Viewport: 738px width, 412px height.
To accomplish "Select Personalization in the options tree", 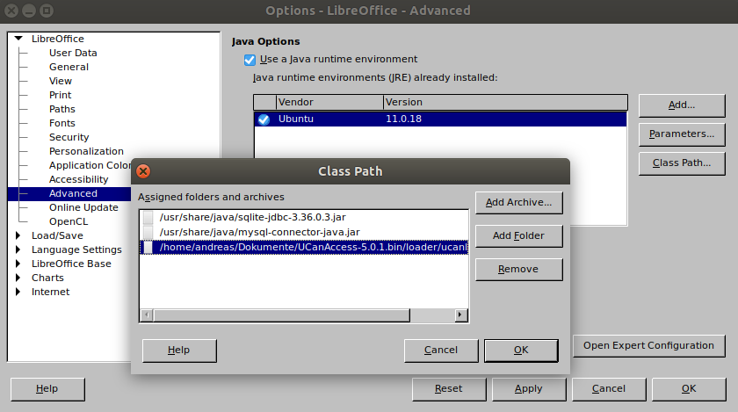I will tap(86, 151).
